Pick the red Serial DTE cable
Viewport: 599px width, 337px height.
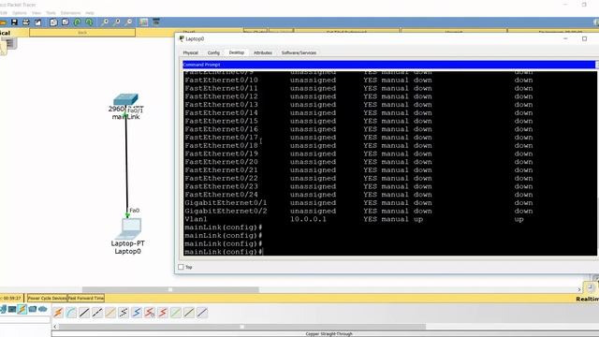[x=162, y=313]
